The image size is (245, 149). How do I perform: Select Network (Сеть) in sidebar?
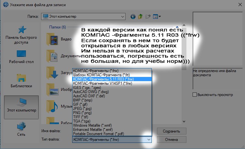[x=21, y=129]
